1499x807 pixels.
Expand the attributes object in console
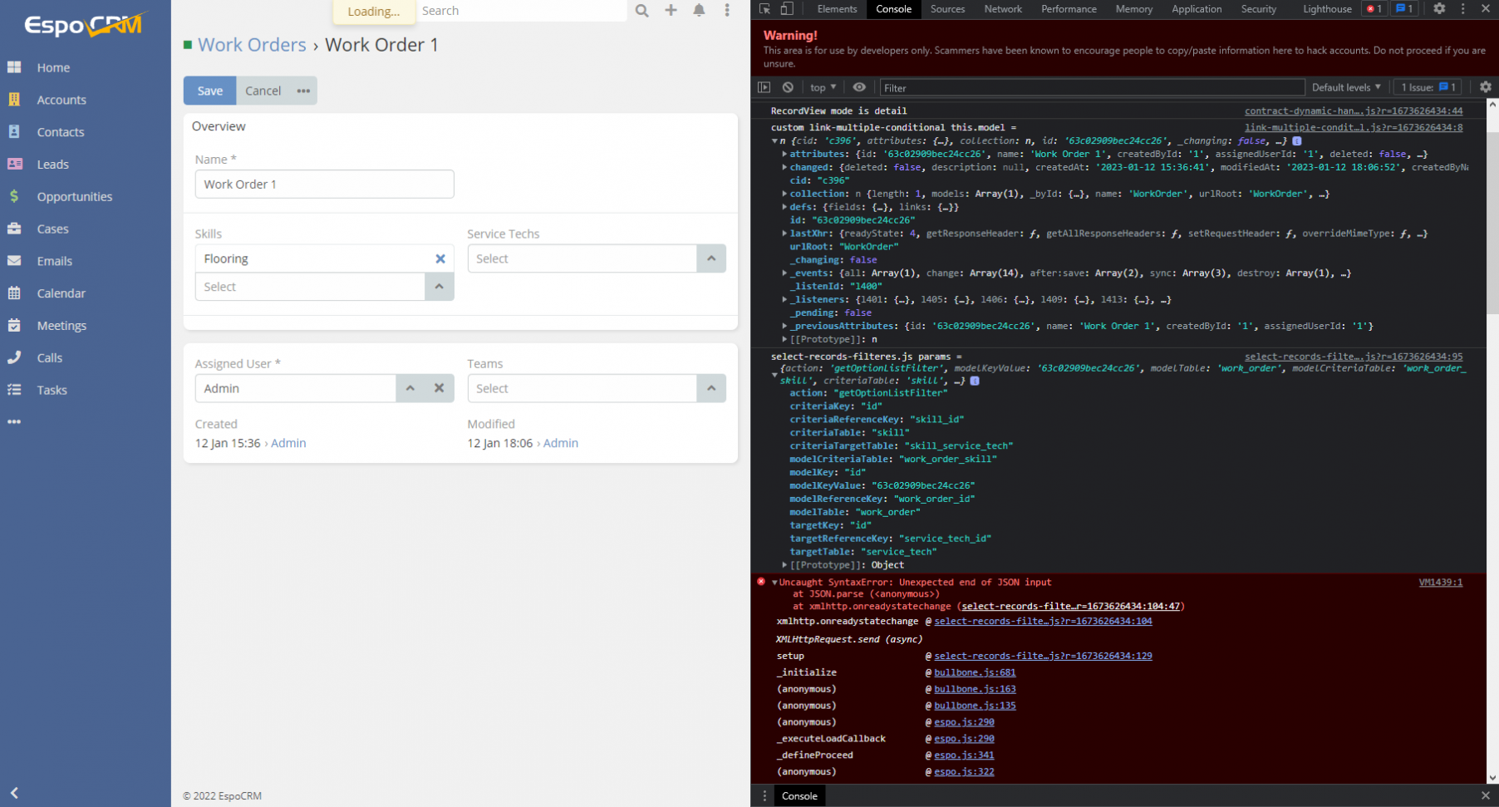point(784,154)
